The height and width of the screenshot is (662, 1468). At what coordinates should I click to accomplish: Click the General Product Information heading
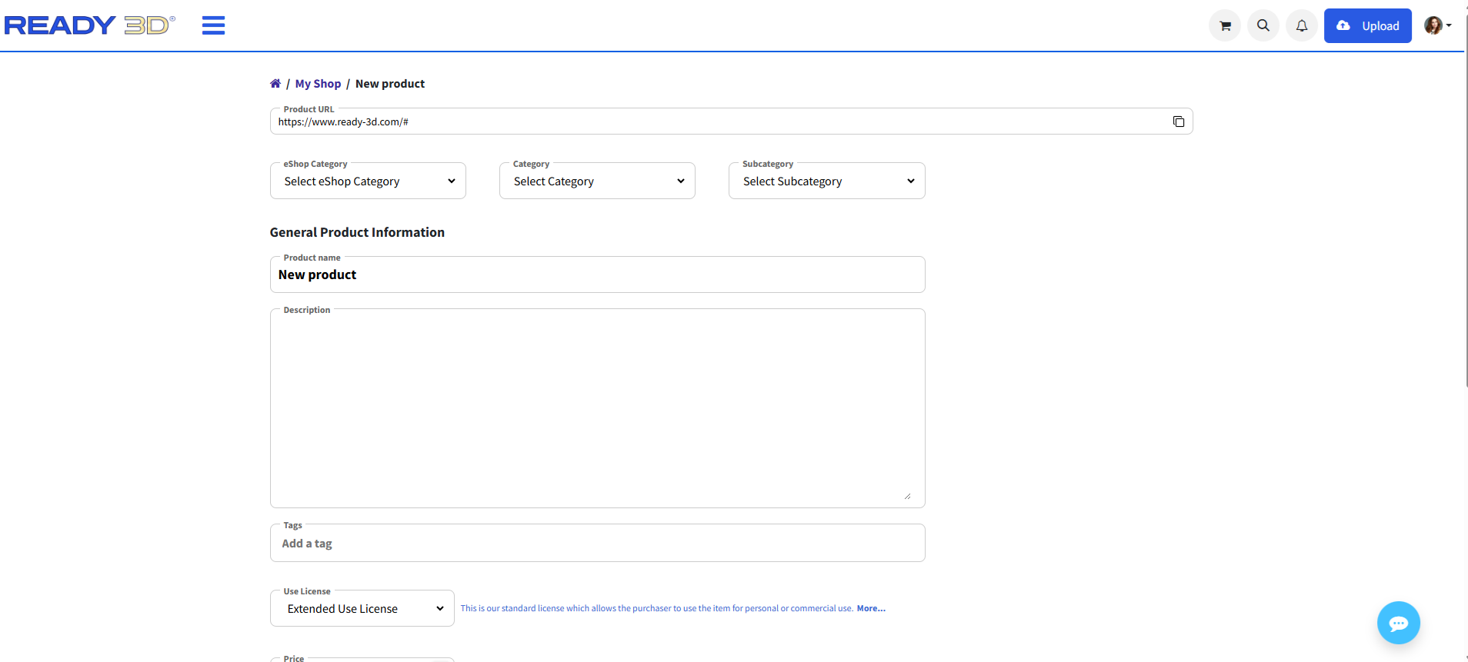click(357, 232)
